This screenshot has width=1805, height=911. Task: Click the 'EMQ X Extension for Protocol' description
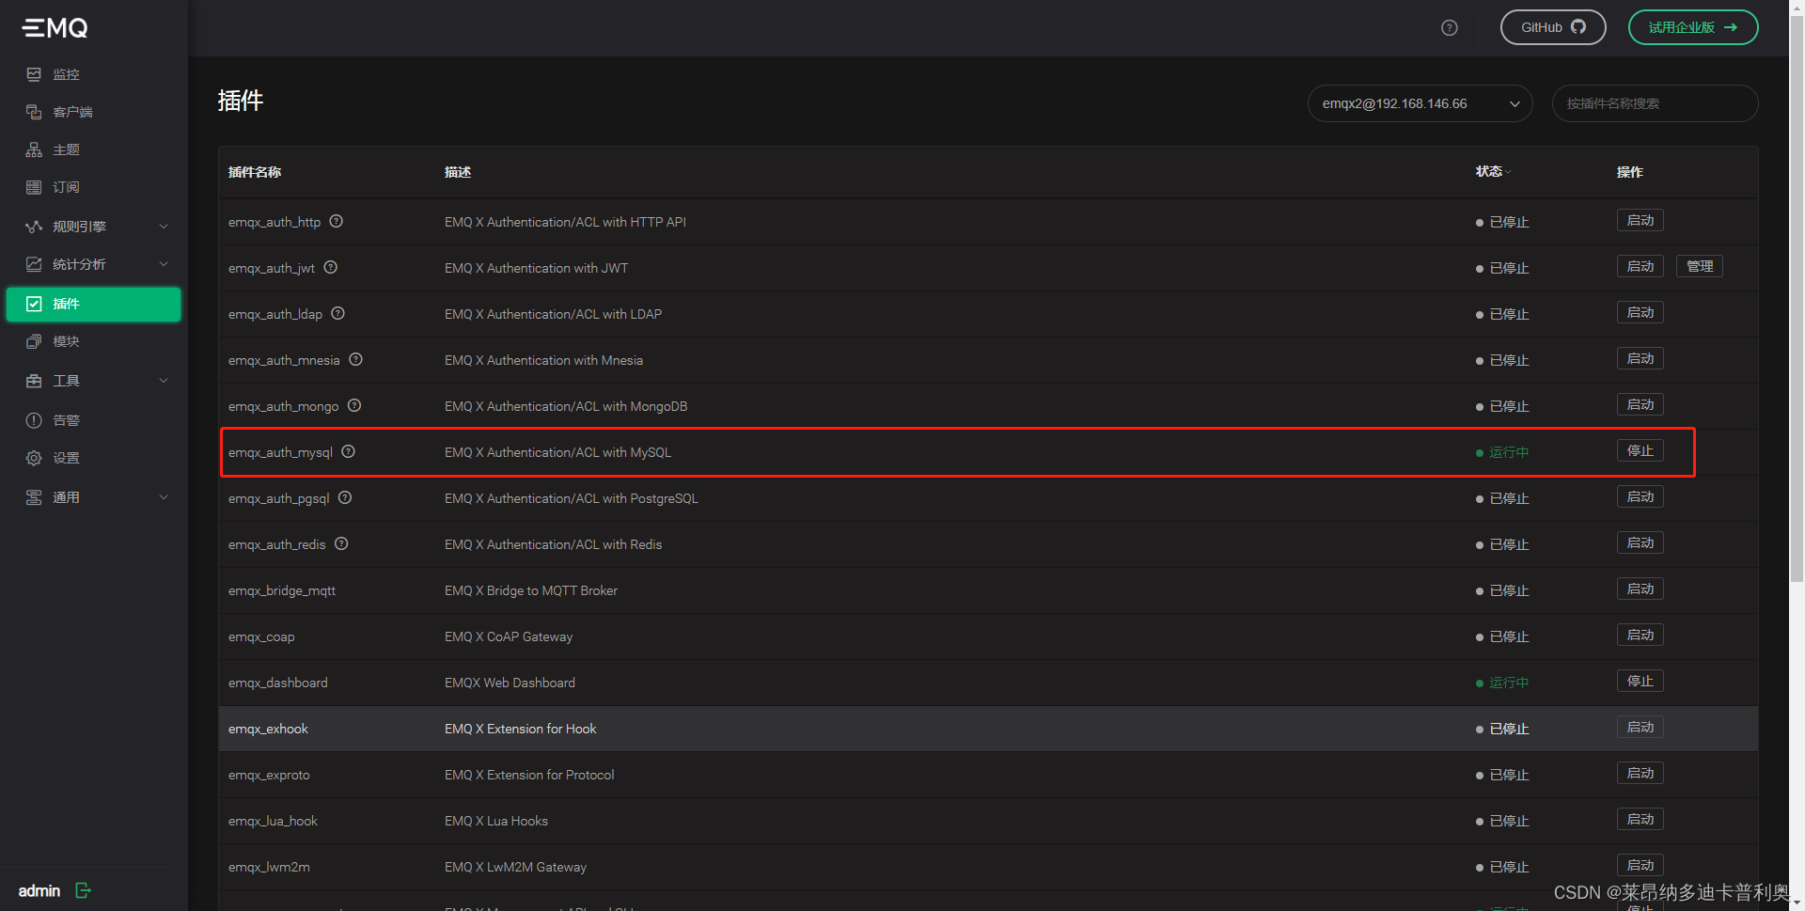[x=529, y=775]
